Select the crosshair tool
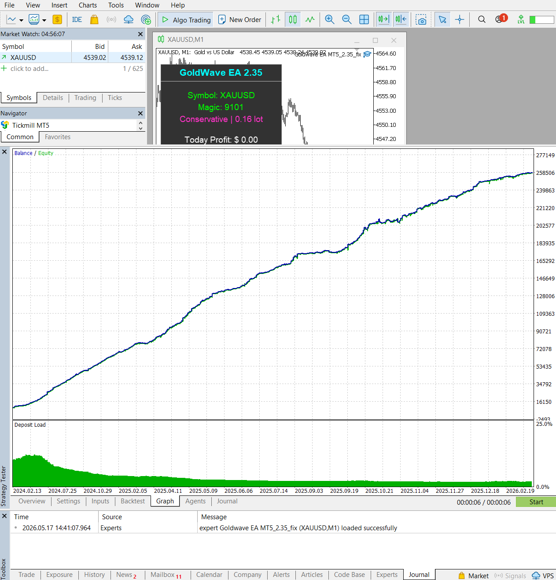The image size is (556, 580). tap(460, 19)
